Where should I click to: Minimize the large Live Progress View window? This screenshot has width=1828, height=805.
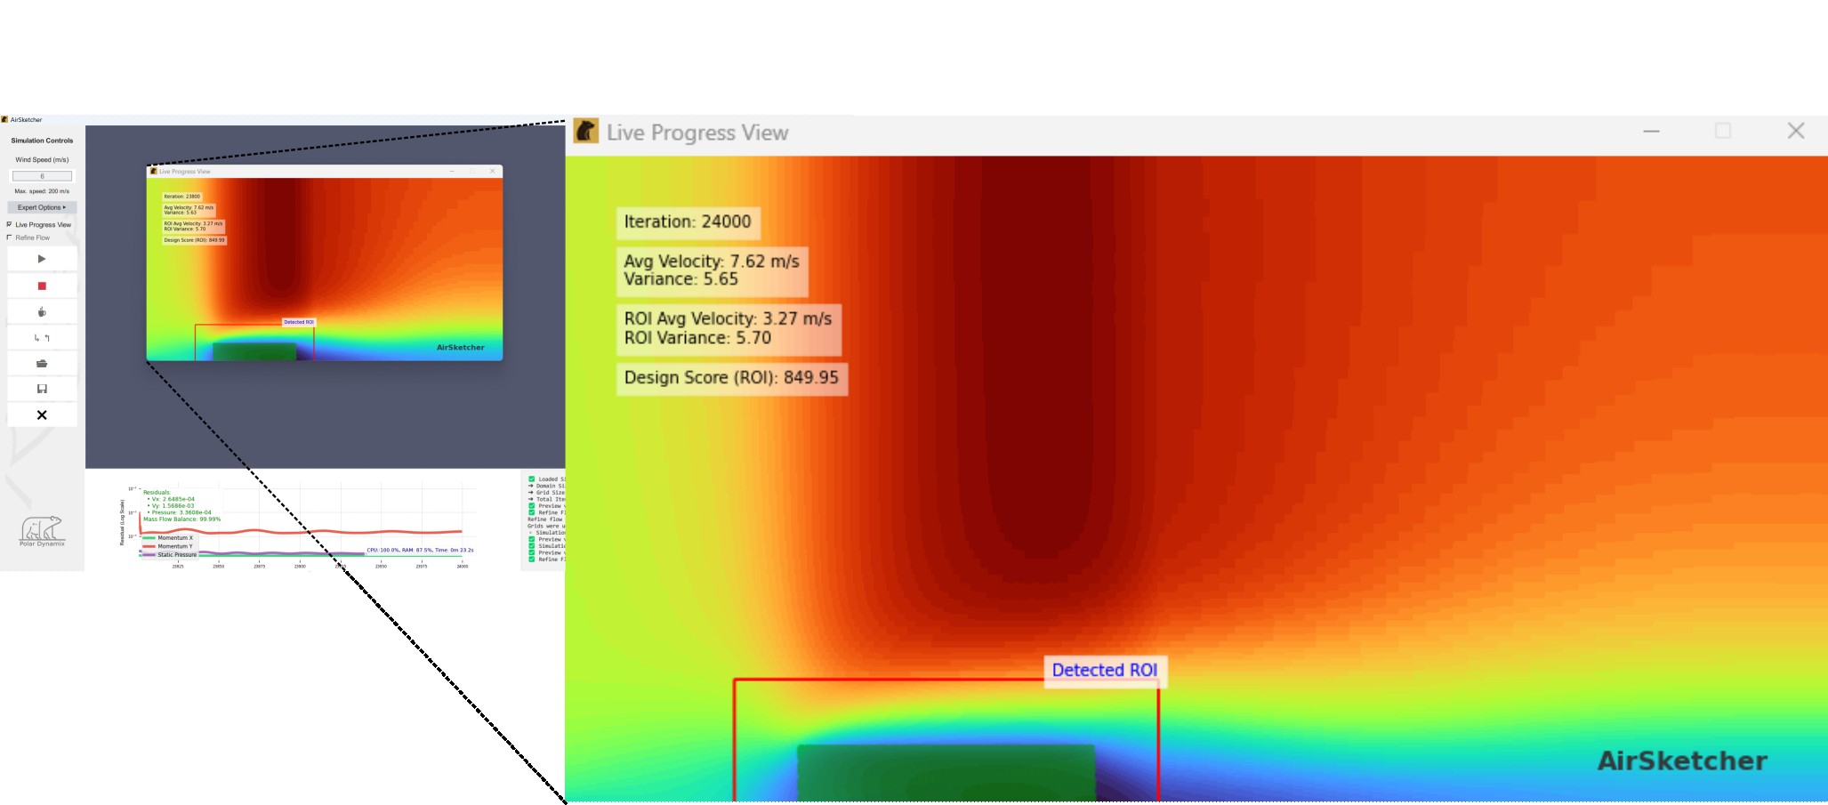click(x=1651, y=132)
